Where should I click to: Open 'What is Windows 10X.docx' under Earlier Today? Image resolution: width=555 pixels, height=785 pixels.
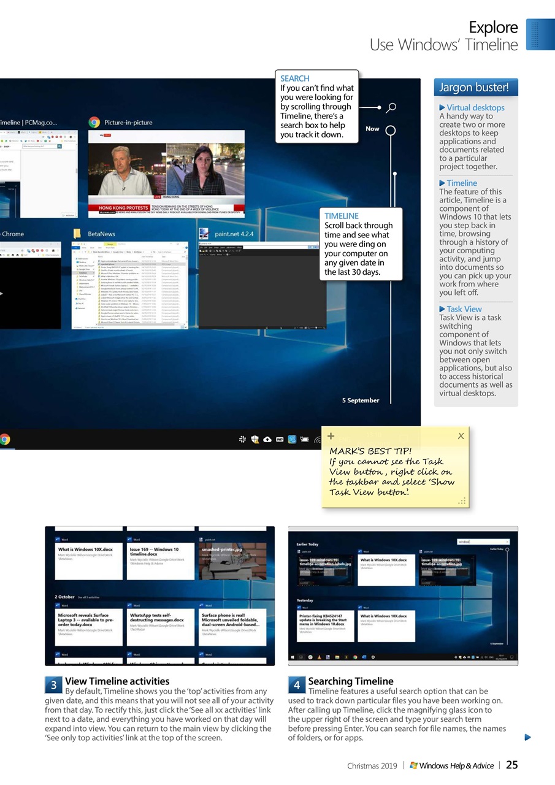(x=386, y=570)
